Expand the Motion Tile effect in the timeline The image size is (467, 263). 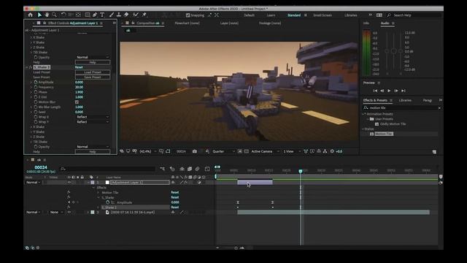(x=99, y=192)
